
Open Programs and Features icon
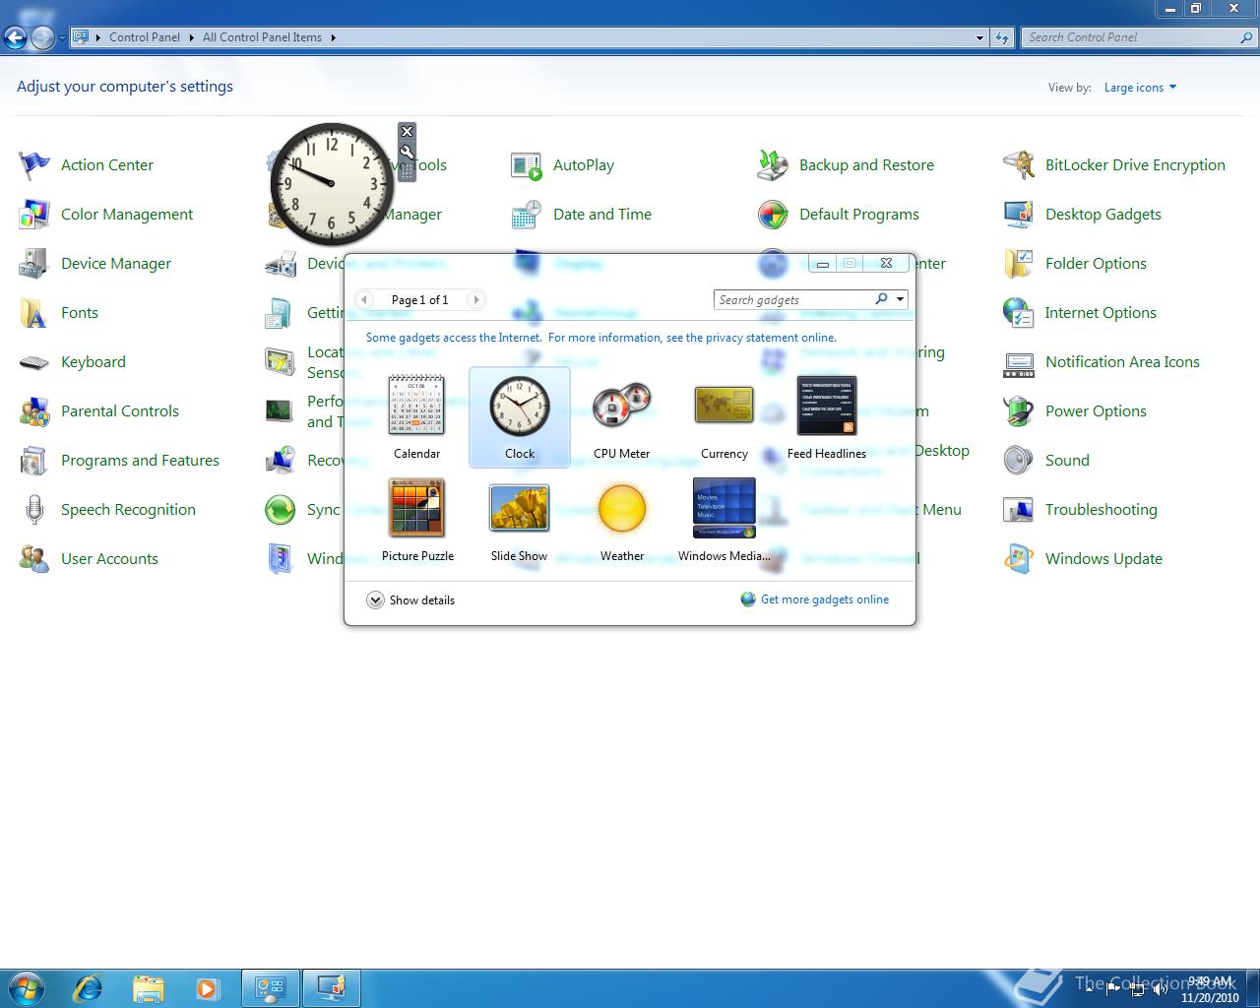34,460
